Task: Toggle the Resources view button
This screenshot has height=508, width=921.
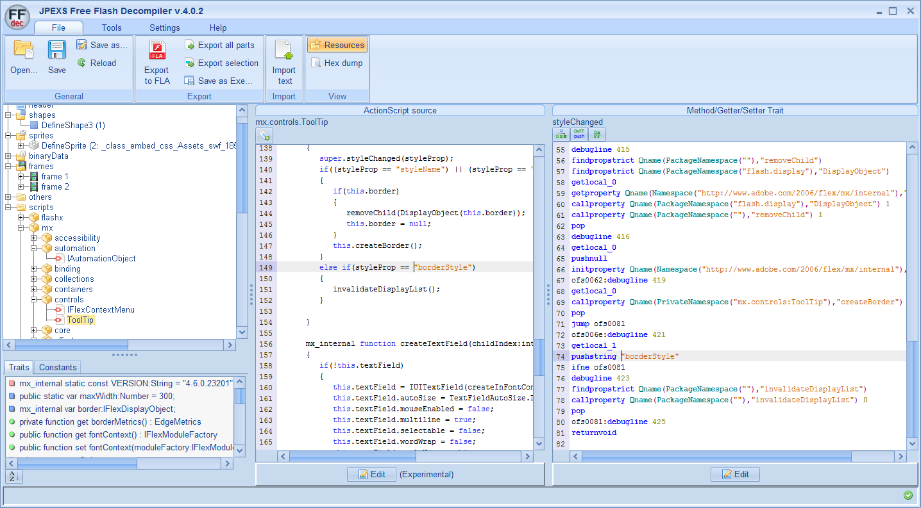Action: [x=337, y=45]
